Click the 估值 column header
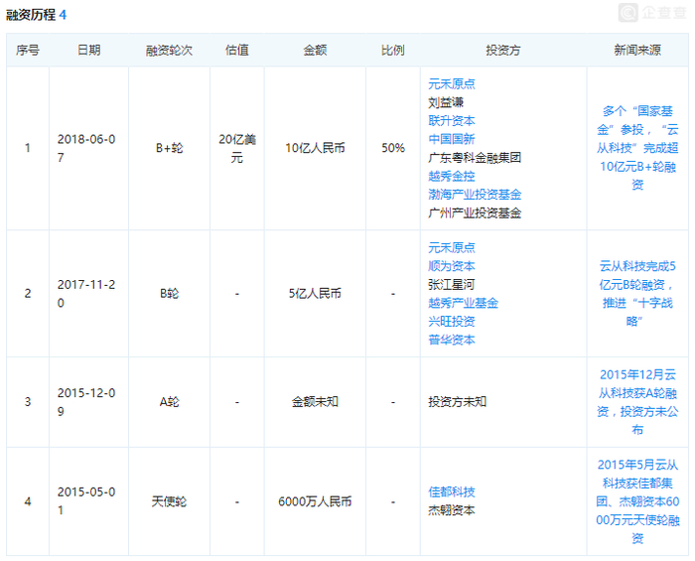The image size is (695, 561). click(x=236, y=50)
